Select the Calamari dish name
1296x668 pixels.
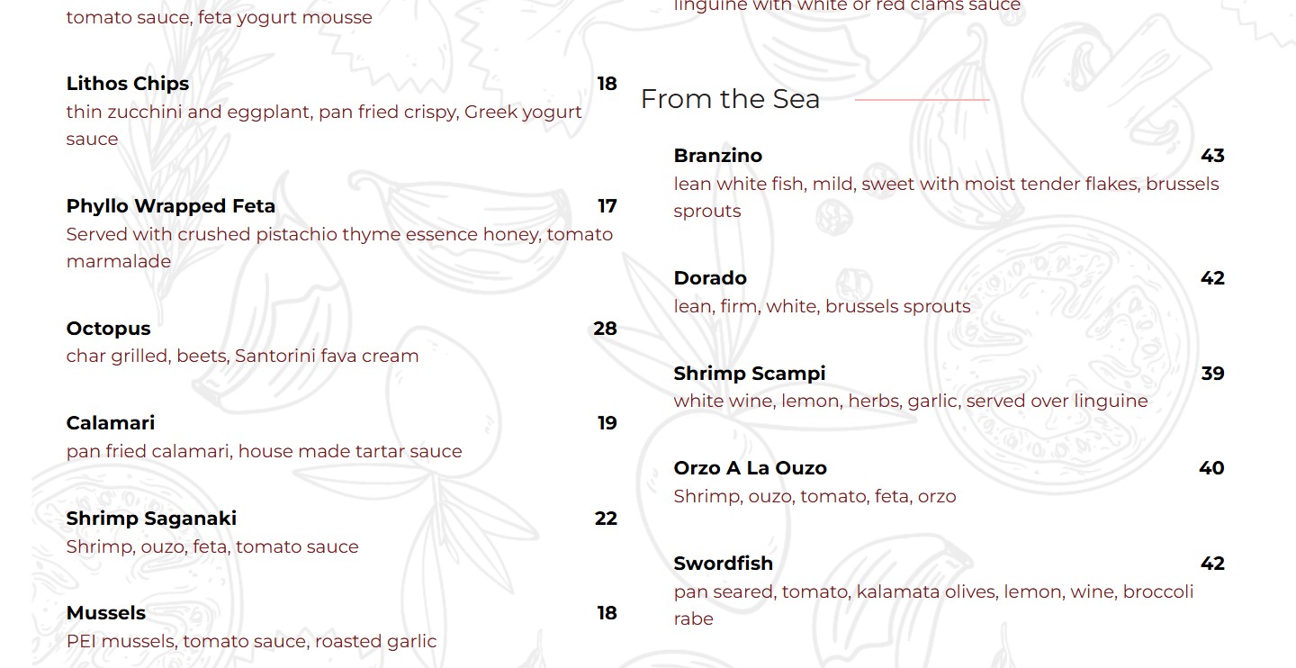[111, 423]
